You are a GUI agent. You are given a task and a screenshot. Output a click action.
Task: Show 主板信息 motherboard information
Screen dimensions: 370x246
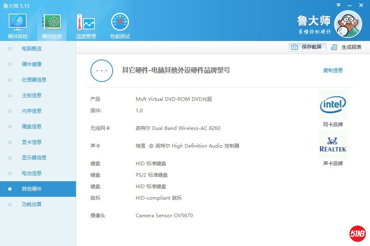32,96
